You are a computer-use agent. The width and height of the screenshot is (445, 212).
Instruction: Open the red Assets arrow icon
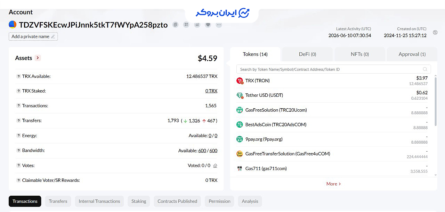coord(38,58)
